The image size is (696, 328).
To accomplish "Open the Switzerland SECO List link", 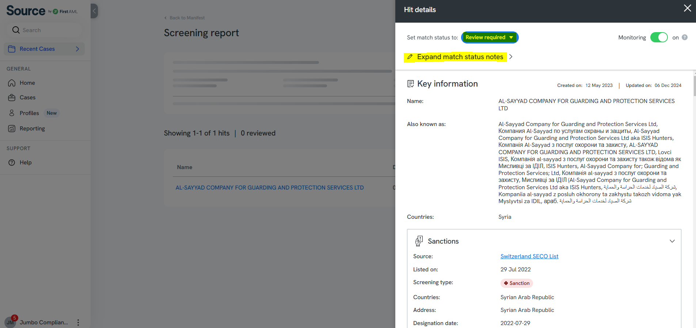I will click(529, 256).
